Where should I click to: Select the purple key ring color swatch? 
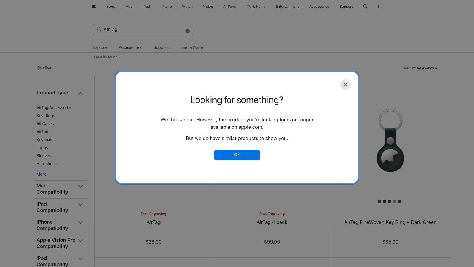point(400,201)
